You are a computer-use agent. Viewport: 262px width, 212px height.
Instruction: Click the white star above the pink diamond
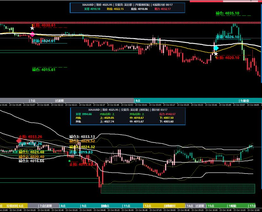click(x=32, y=28)
